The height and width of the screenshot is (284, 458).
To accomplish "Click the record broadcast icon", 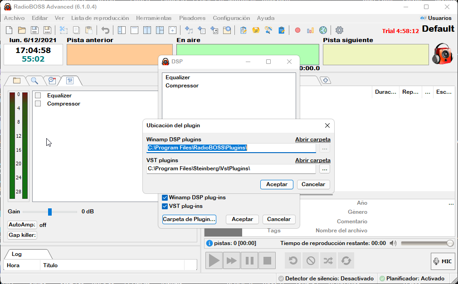I will [x=297, y=30].
